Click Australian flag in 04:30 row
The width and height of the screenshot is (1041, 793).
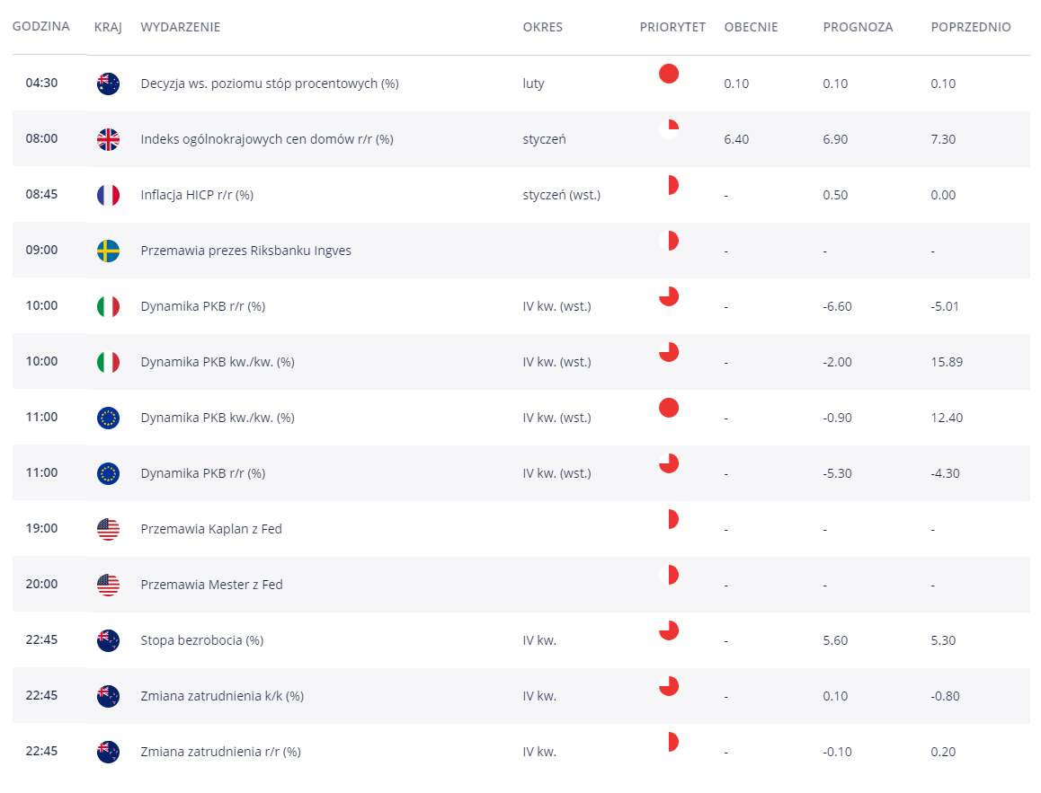108,84
